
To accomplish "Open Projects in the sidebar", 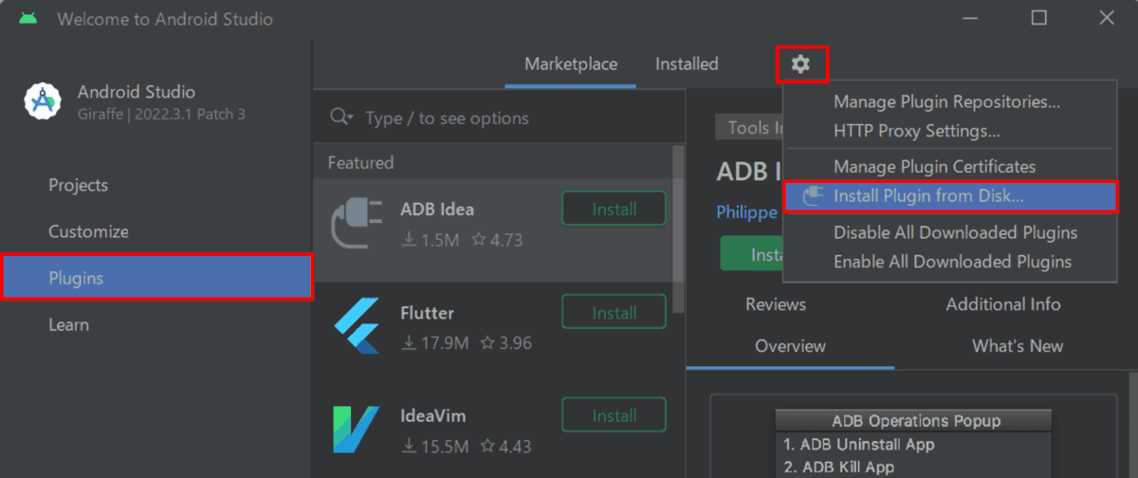I will point(79,185).
